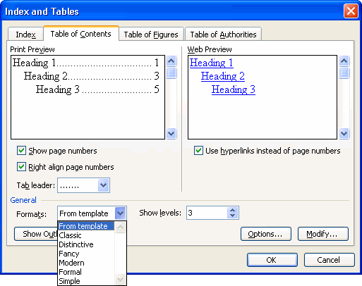Toggle Show page numbers checkbox

[x=21, y=151]
